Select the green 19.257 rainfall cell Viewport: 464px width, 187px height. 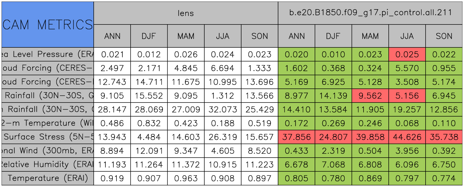[407, 110]
